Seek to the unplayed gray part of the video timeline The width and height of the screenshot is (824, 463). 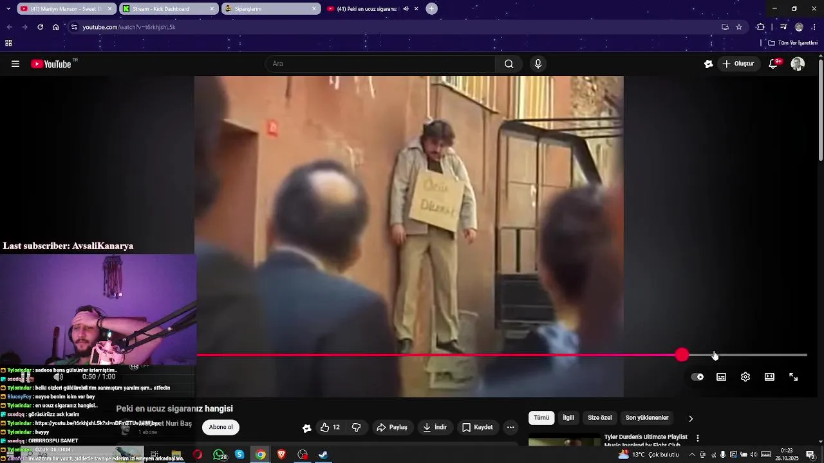coord(748,355)
